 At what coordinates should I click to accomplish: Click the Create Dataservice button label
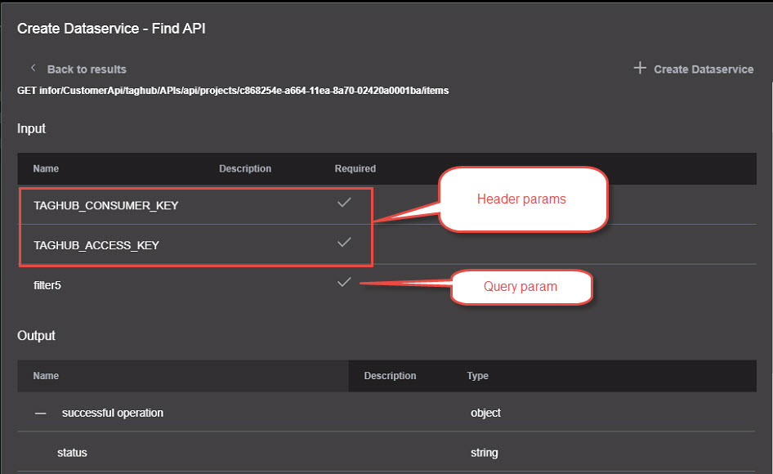click(704, 69)
